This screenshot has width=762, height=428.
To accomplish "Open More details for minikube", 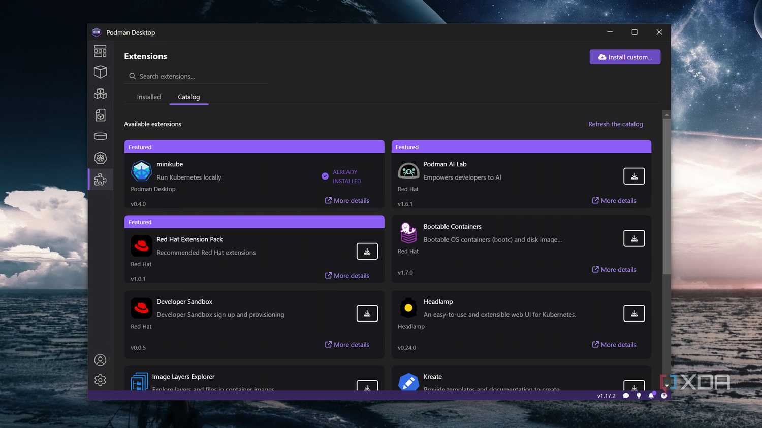I will click(347, 200).
